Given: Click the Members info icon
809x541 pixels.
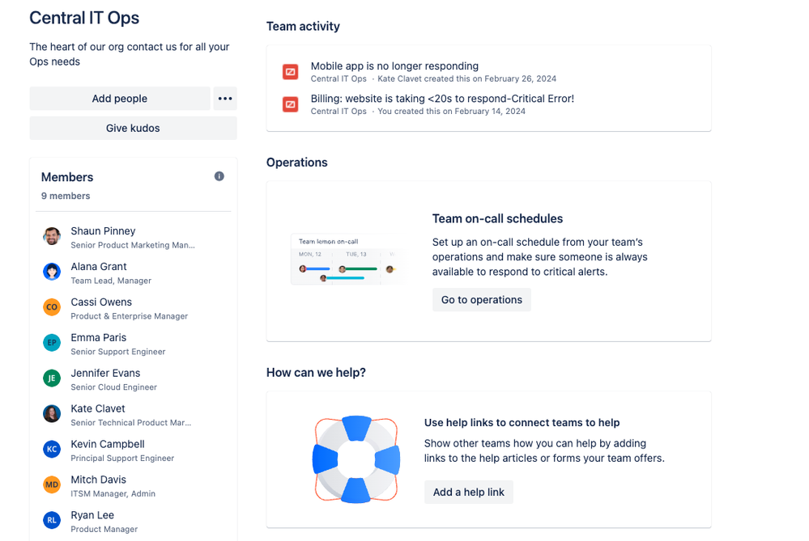Looking at the screenshot, I should [219, 176].
